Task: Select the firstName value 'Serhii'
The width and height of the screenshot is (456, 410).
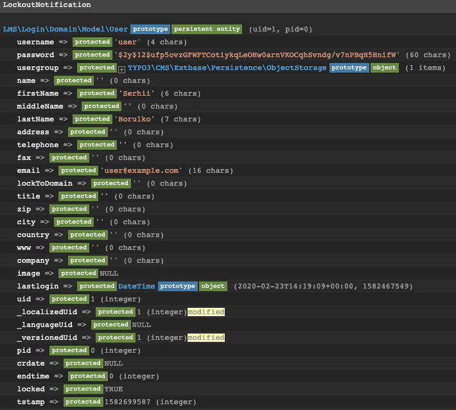Action: pos(137,93)
